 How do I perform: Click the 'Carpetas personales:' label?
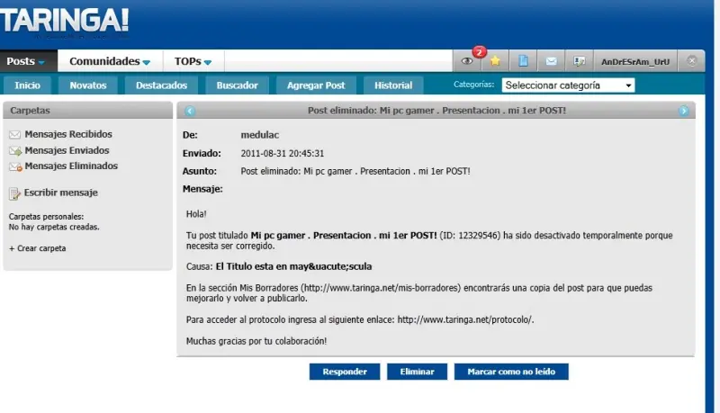[46, 217]
